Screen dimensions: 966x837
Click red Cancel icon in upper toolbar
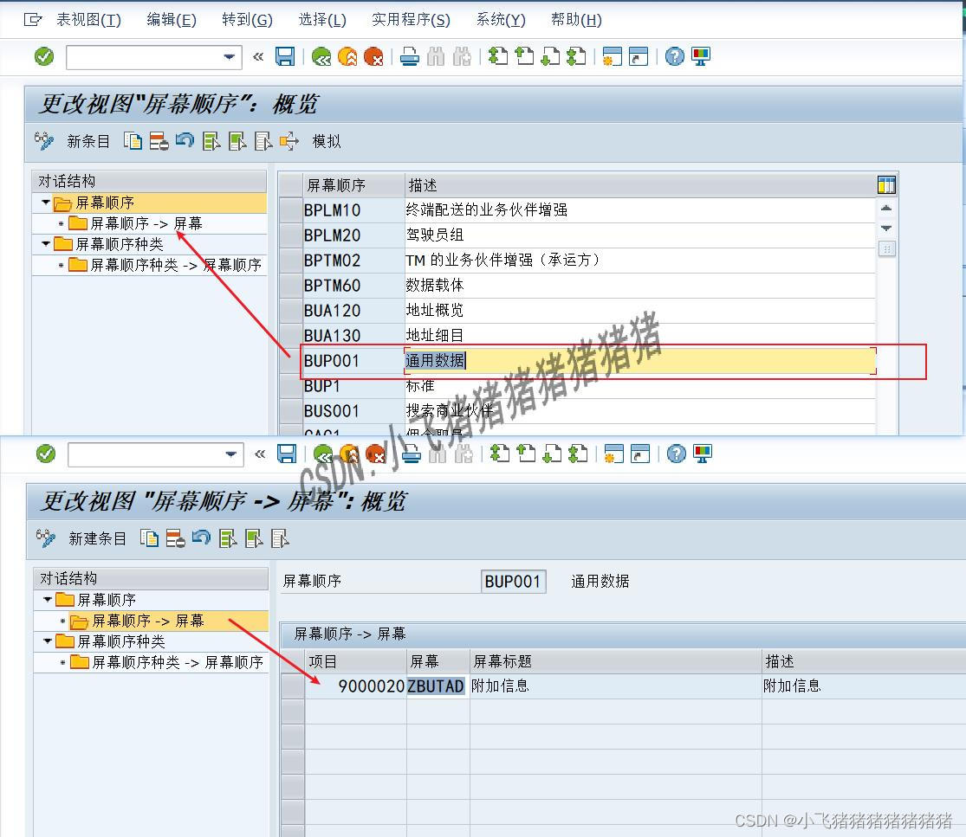click(x=373, y=56)
